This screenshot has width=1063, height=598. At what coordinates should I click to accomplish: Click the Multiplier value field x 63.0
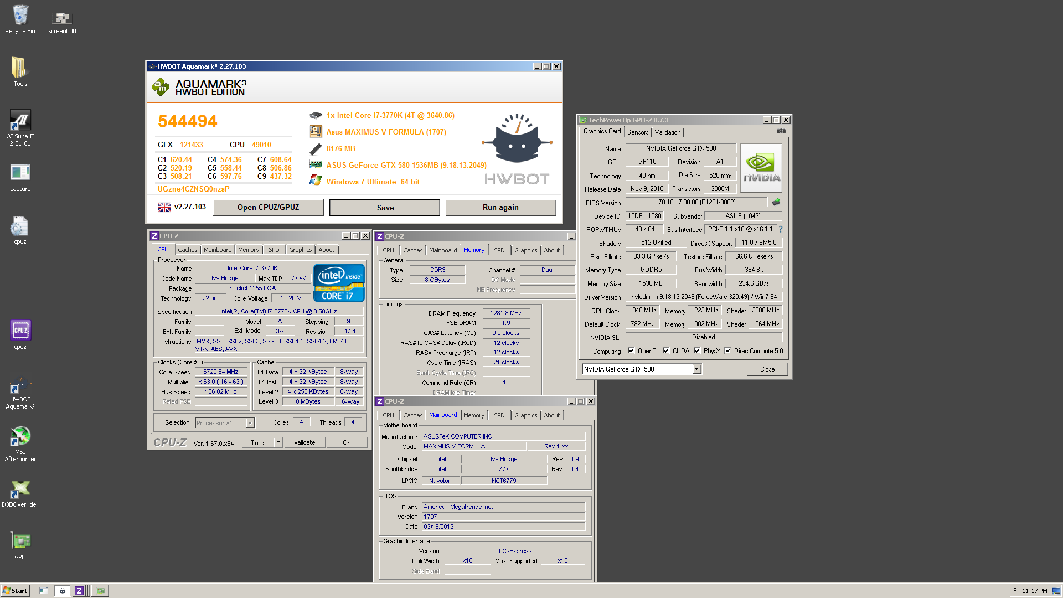click(220, 382)
